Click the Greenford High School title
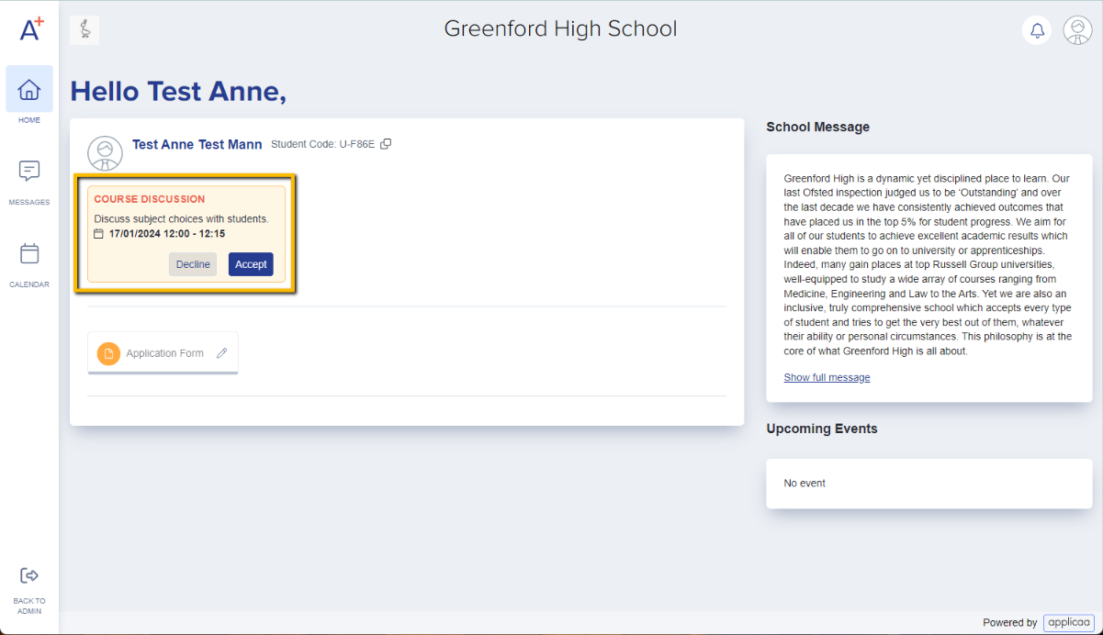 click(x=560, y=28)
